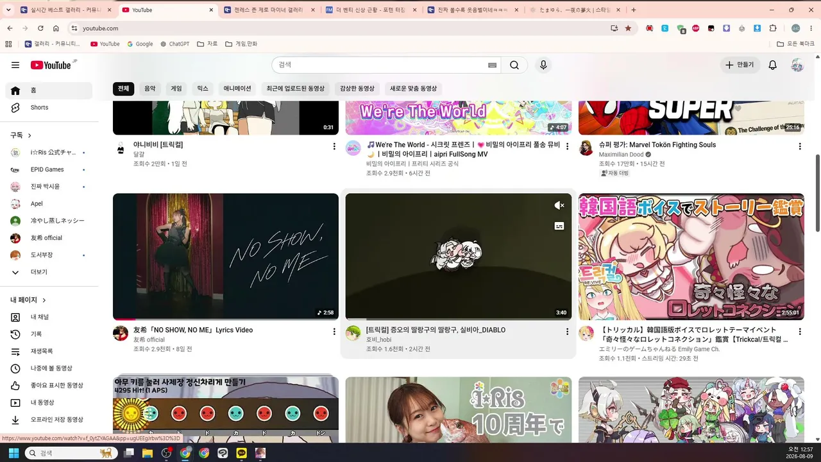Image resolution: width=821 pixels, height=462 pixels.
Task: Open the 모든 북마크 folder
Action: [795, 44]
